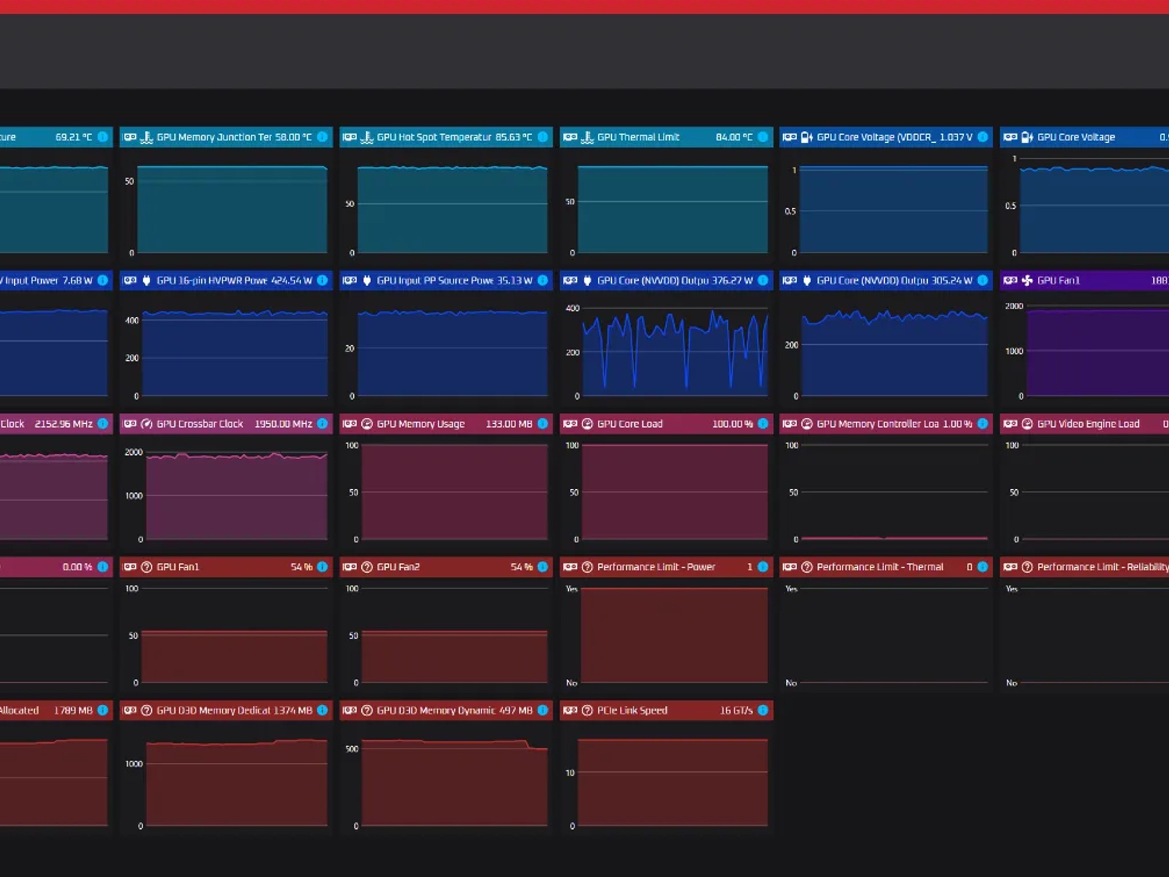Click the GPU Video Engine Load header
1169x877 pixels.
[1088, 424]
